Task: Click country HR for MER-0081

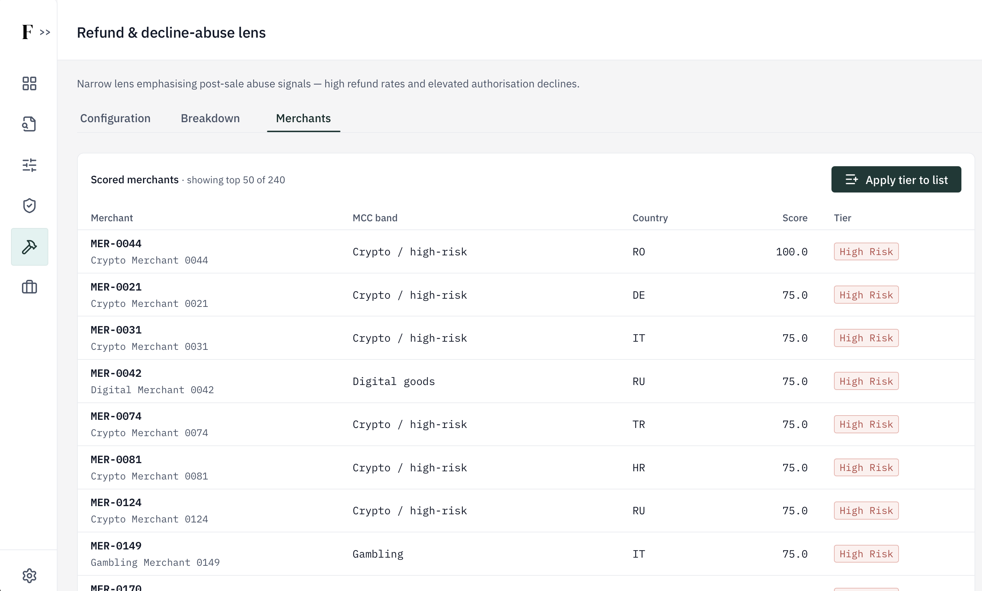Action: [x=638, y=467]
